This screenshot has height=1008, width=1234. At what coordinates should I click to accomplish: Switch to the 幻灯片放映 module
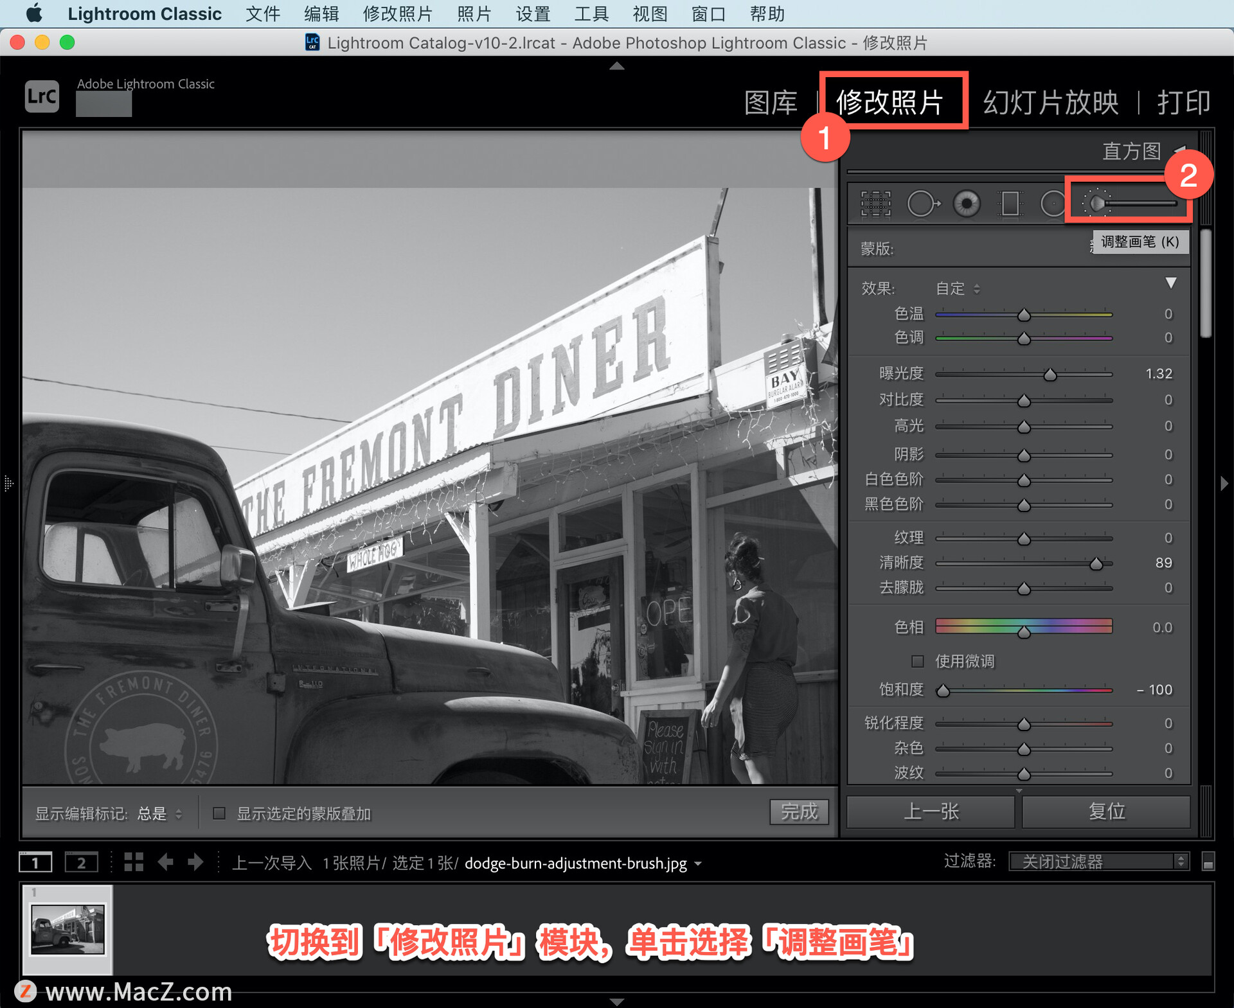click(1051, 102)
